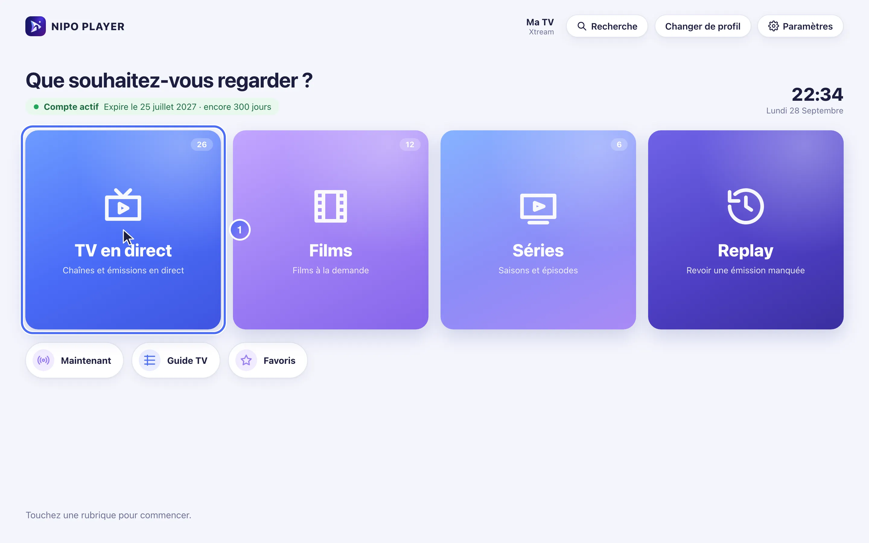Click the 26 badge on TV en direct
This screenshot has height=543, width=869.
pyautogui.click(x=202, y=144)
